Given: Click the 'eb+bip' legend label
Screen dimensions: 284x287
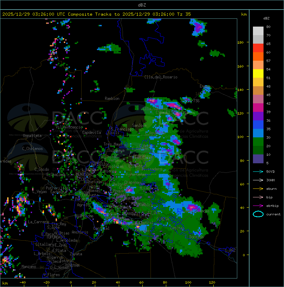Looking at the screenshot, I should click(x=272, y=206).
